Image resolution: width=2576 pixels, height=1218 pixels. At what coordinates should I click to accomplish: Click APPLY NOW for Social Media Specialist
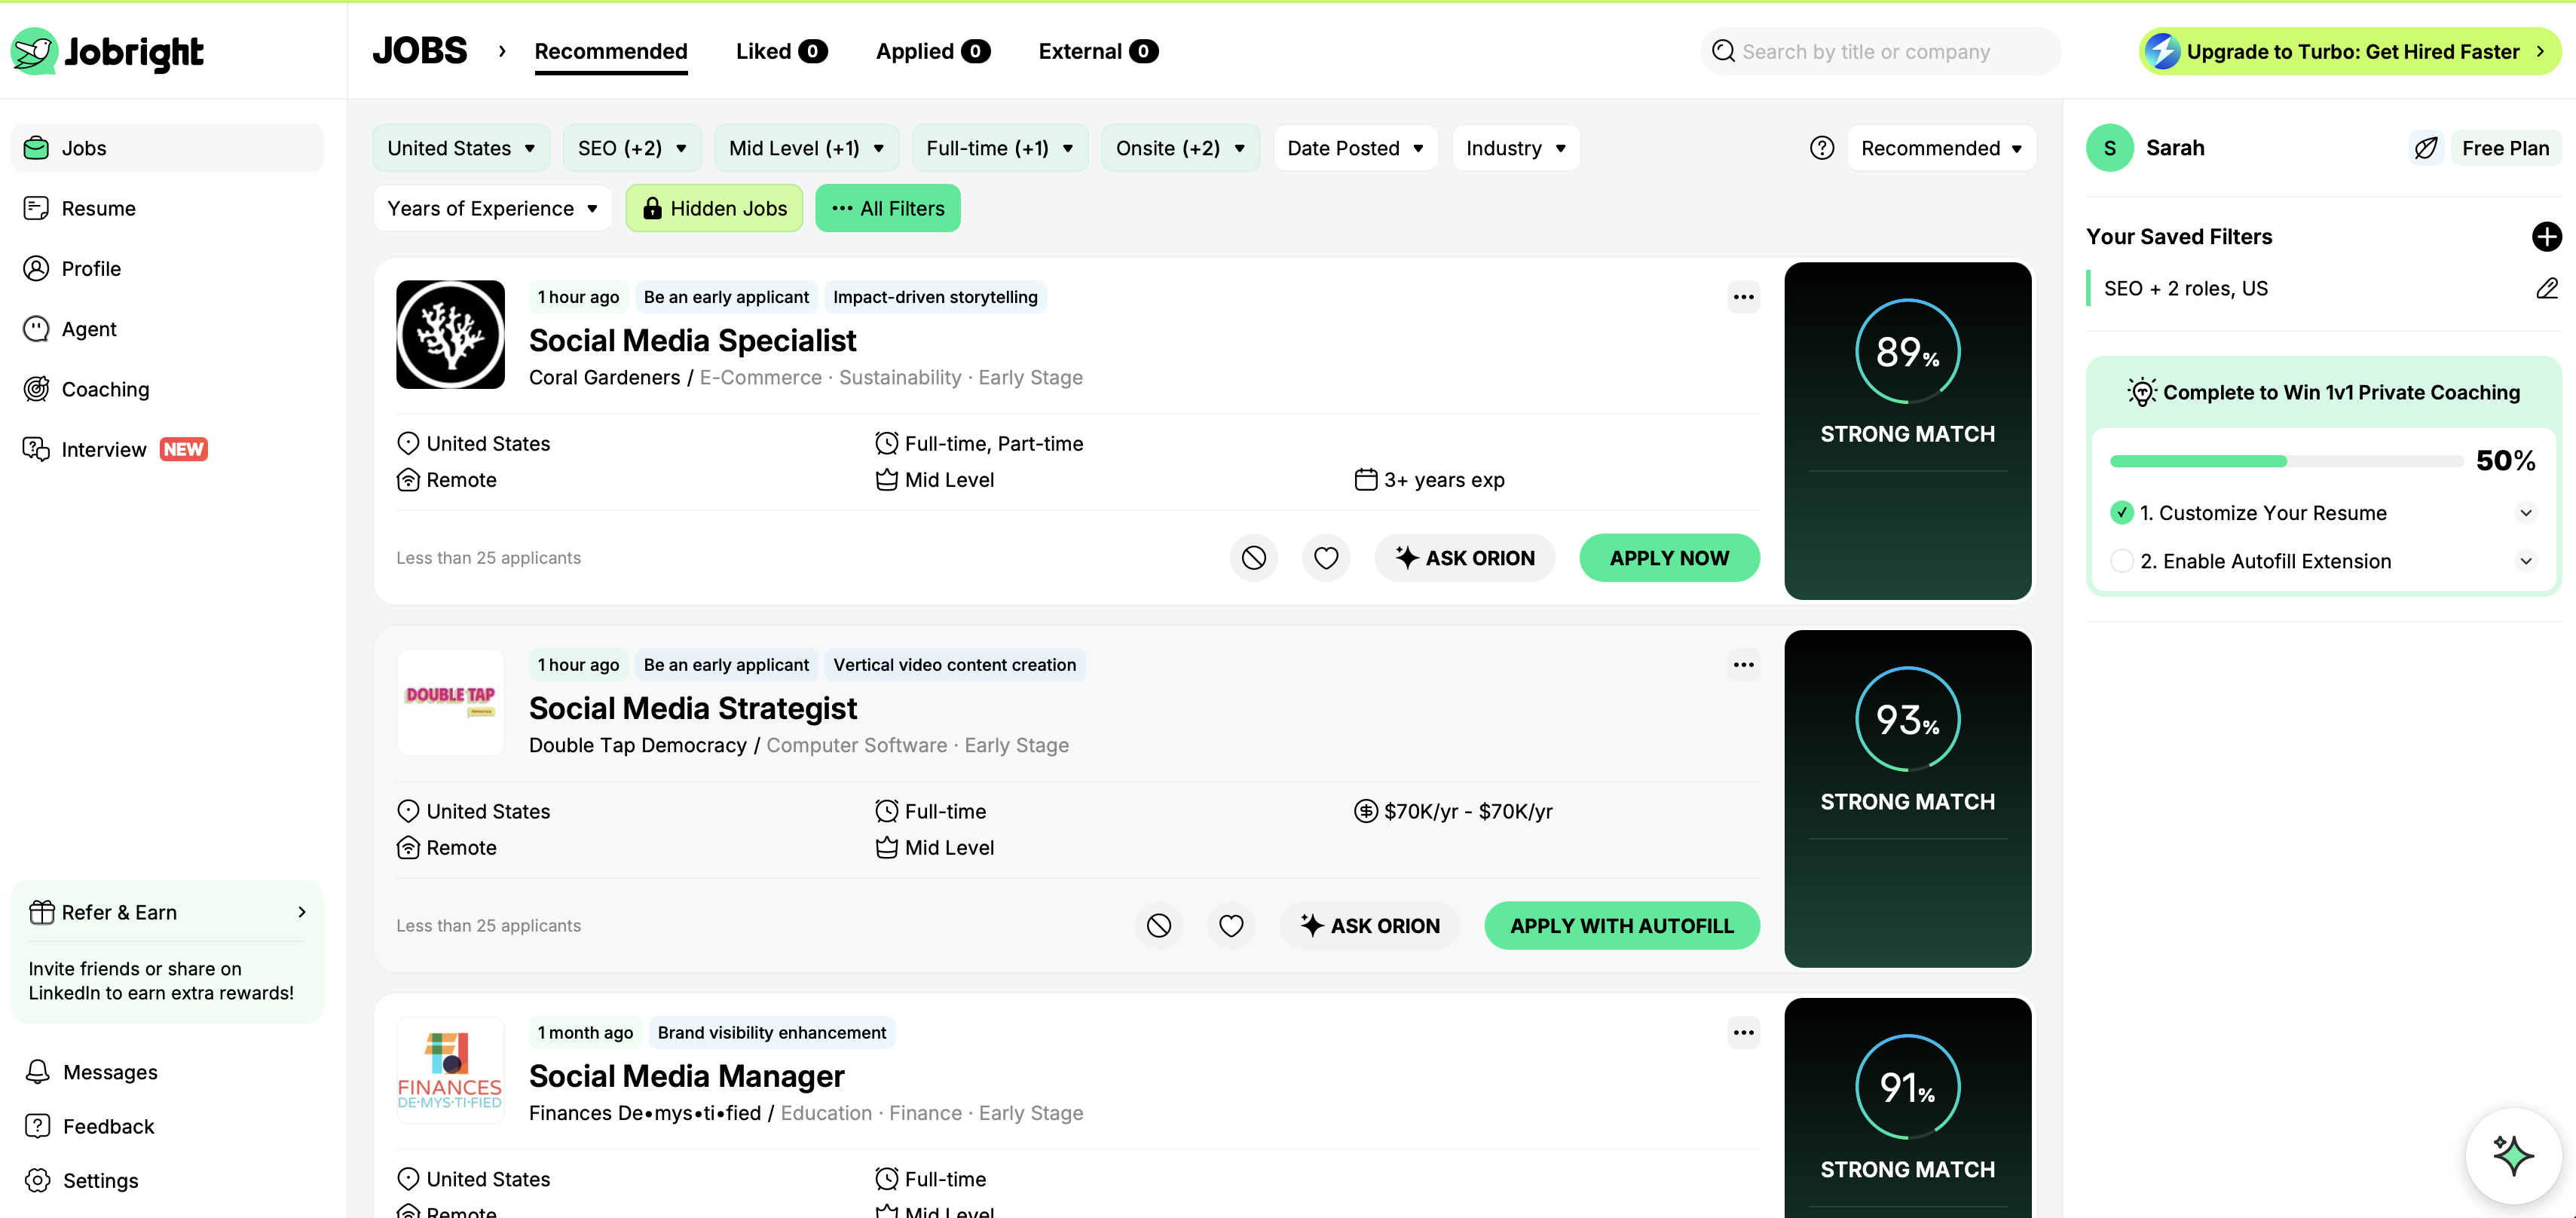[x=1669, y=558]
